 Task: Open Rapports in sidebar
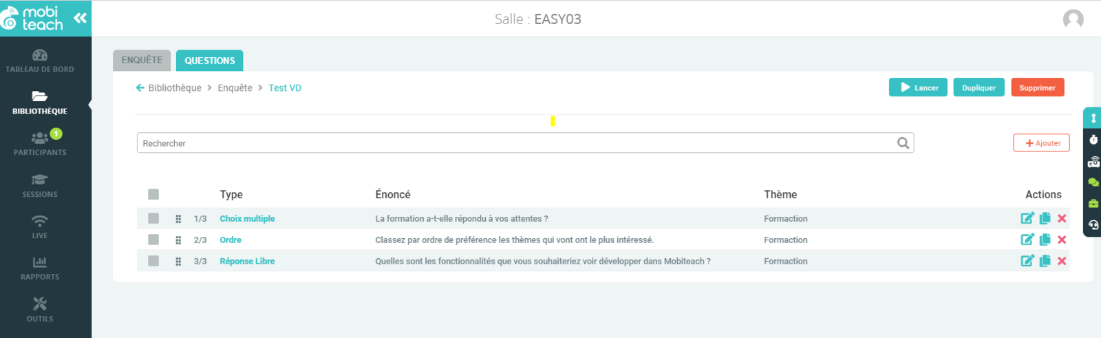coord(40,268)
